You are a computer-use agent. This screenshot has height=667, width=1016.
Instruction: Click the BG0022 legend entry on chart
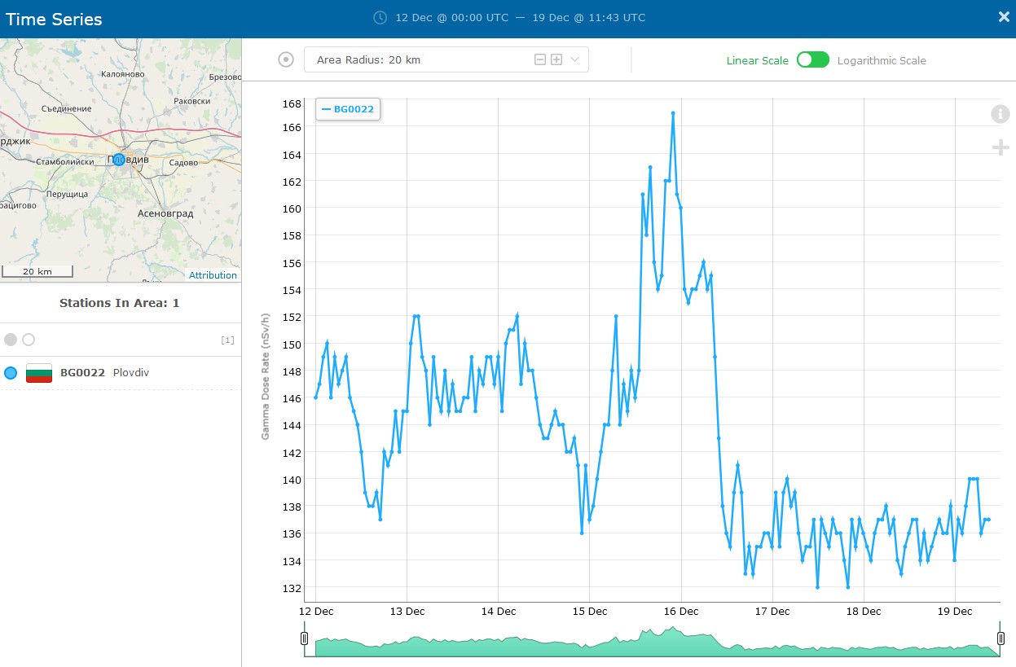pos(348,108)
